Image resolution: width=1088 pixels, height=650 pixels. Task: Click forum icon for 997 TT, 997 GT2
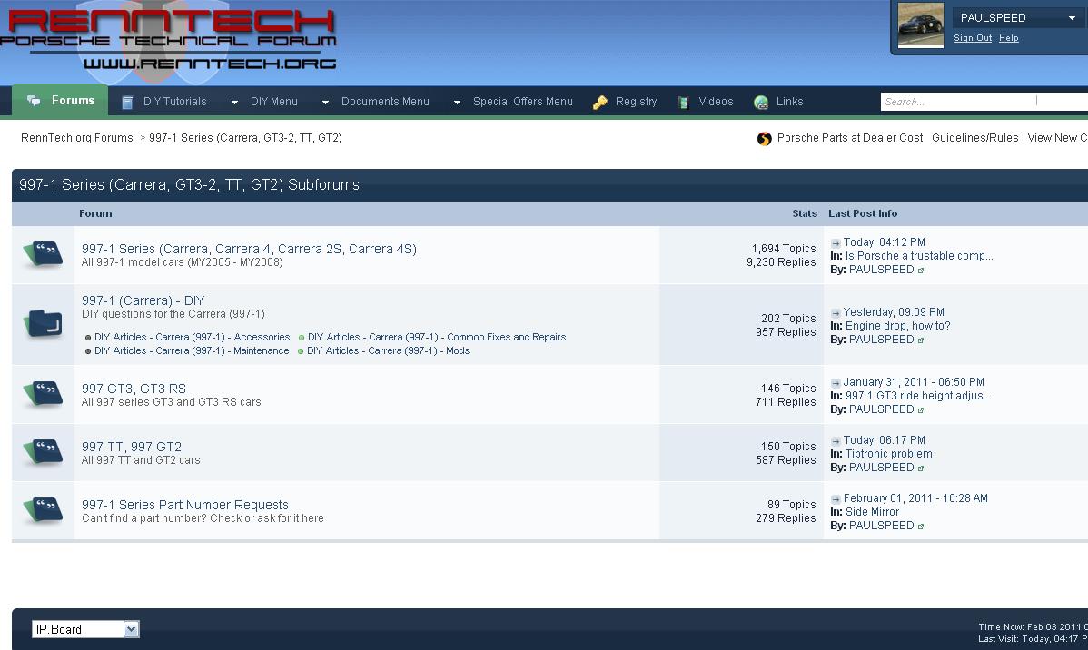(43, 452)
